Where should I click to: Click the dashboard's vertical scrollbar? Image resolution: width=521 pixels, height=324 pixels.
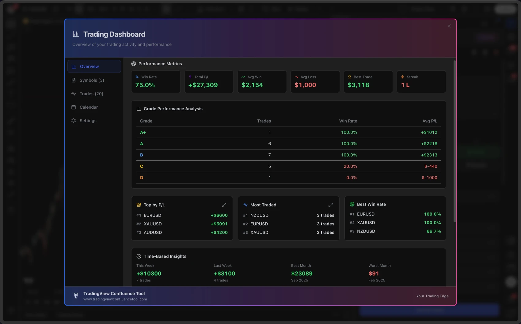pos(454,141)
